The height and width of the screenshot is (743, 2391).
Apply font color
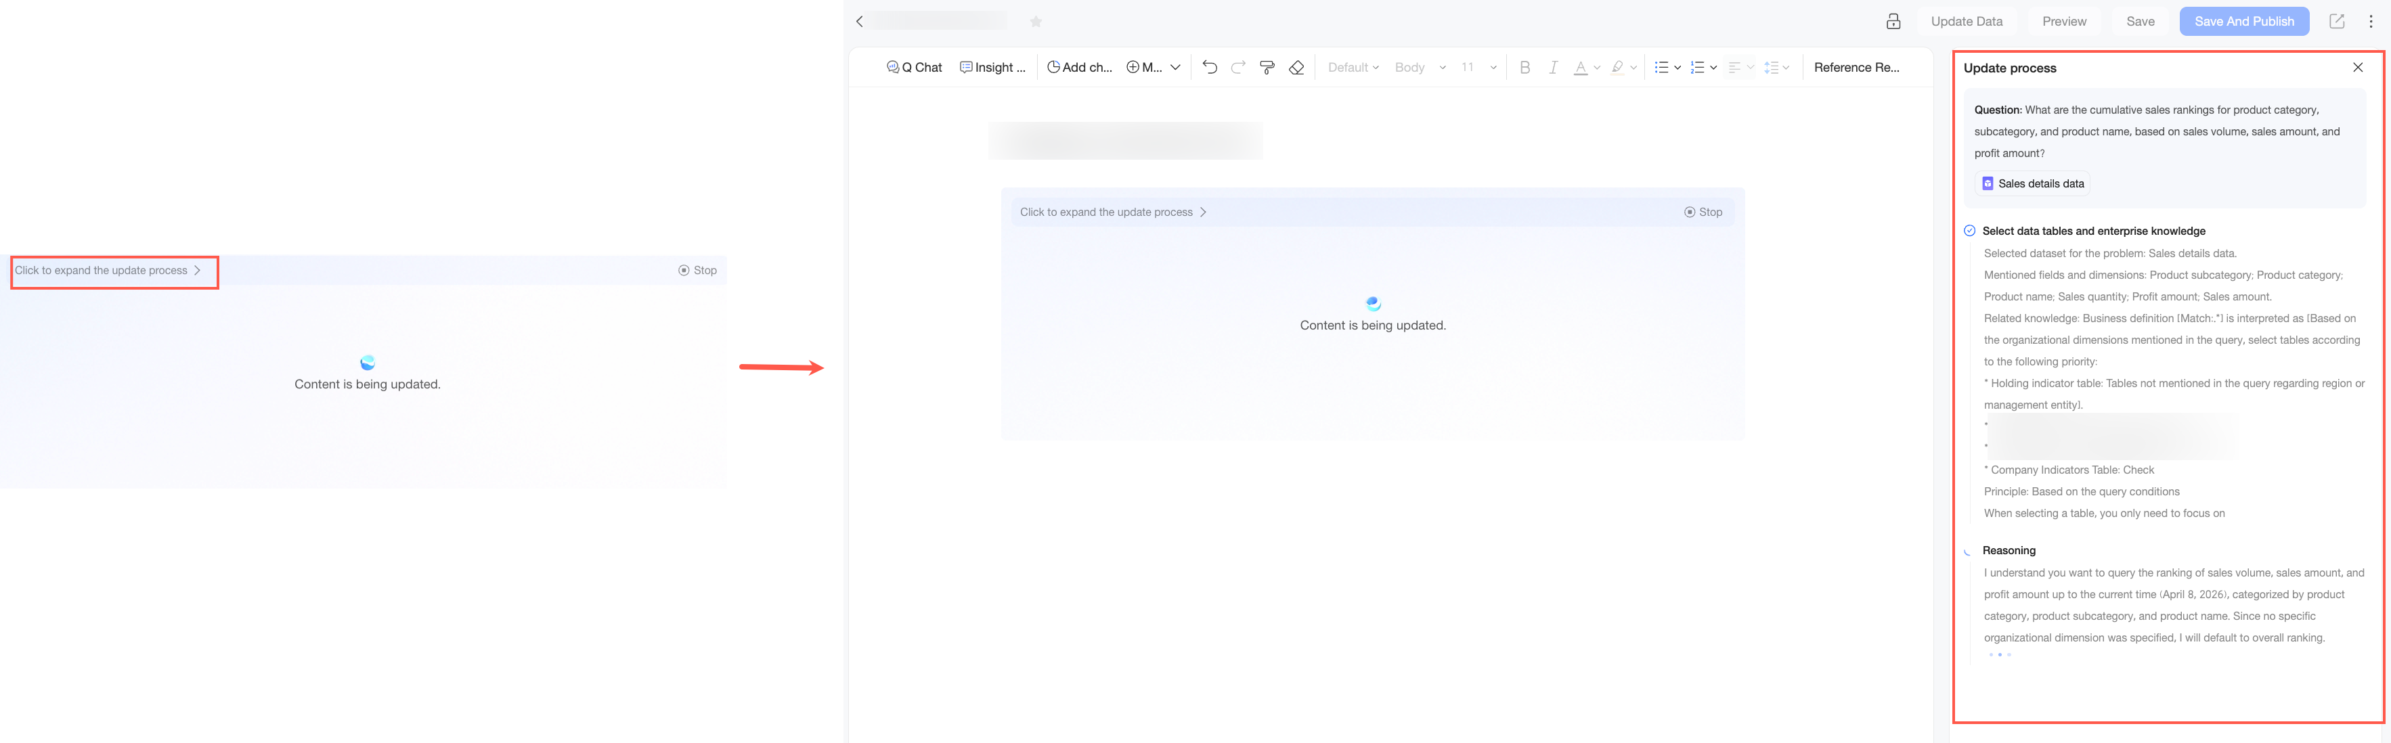click(x=1581, y=67)
